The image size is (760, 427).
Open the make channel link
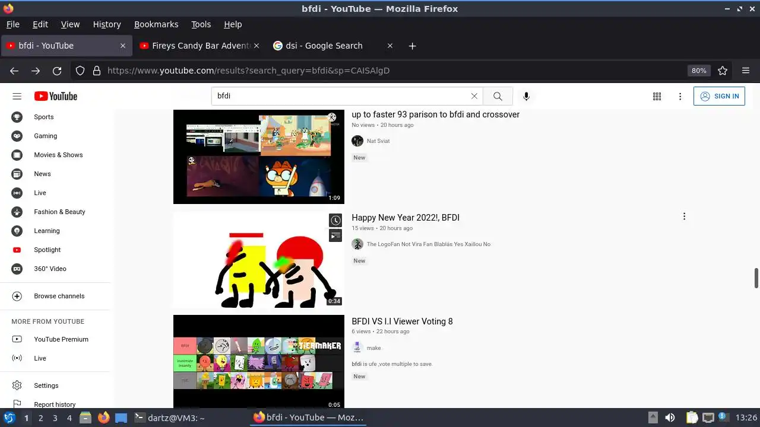point(373,348)
